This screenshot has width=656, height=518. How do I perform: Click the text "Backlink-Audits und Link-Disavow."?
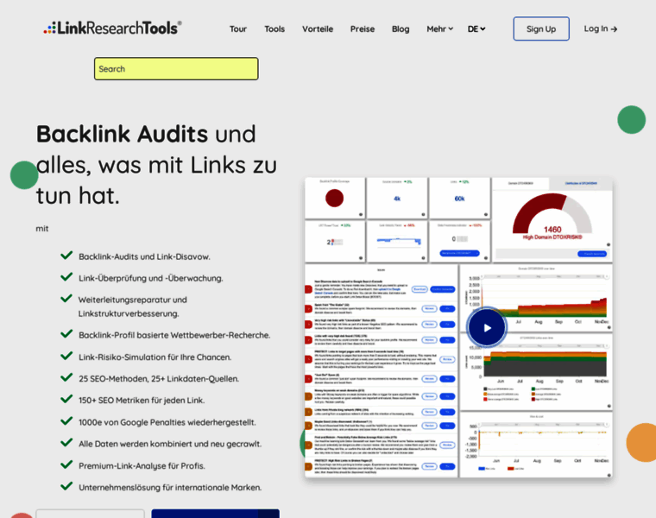(144, 256)
